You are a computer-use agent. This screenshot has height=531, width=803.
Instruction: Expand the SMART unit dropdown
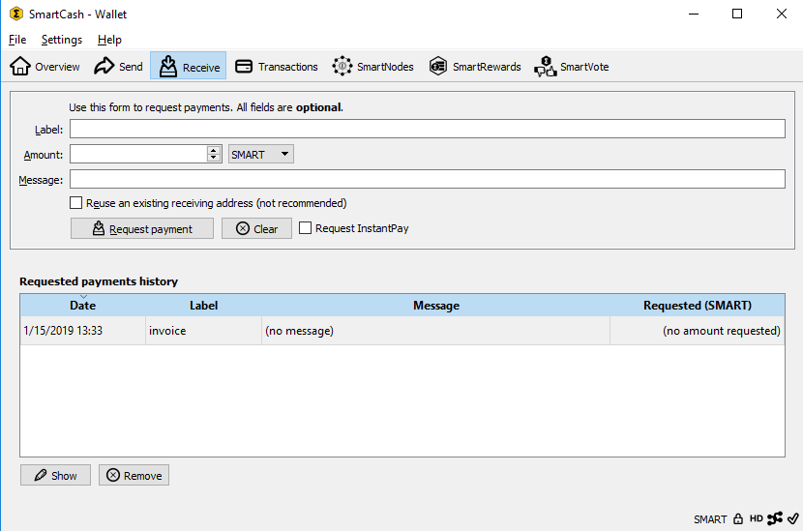(260, 154)
